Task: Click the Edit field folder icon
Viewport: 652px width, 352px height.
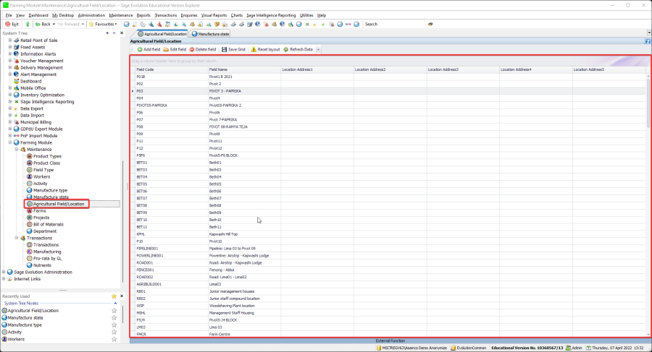Action: coord(166,49)
